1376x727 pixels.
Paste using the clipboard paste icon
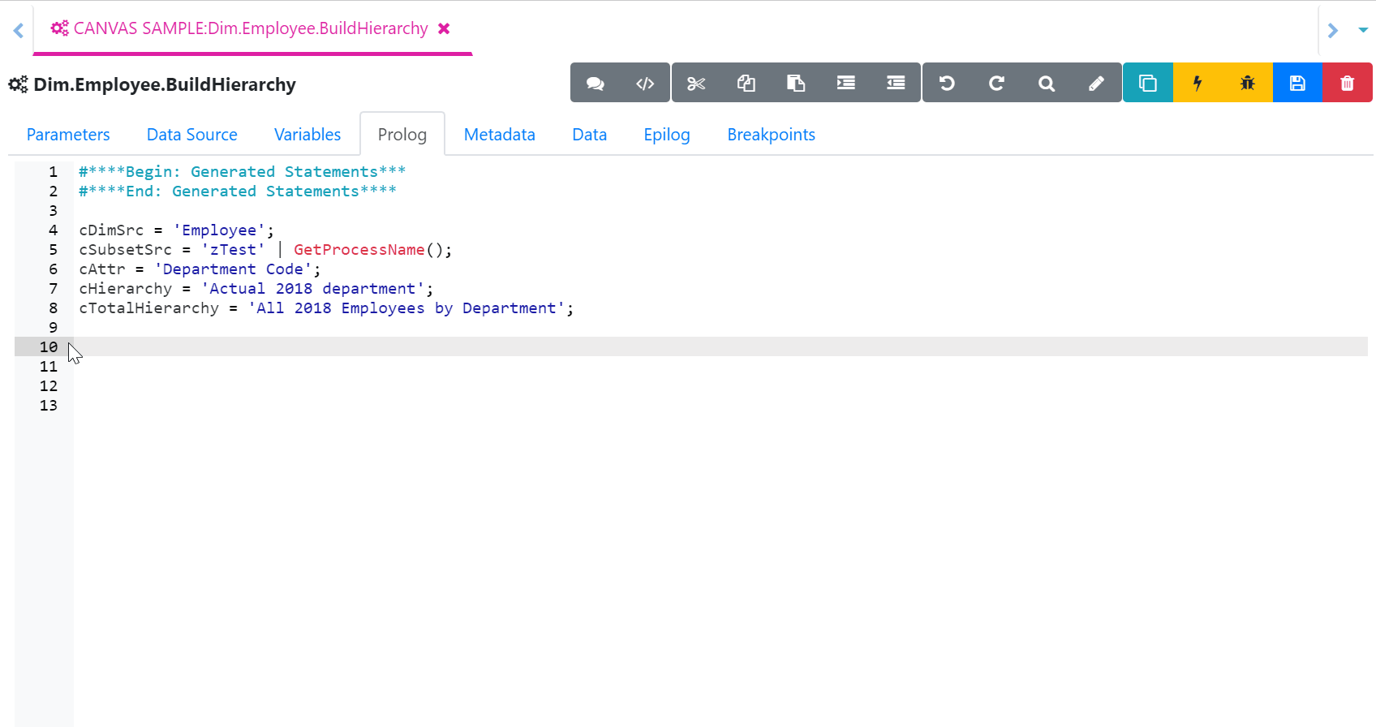pyautogui.click(x=796, y=83)
